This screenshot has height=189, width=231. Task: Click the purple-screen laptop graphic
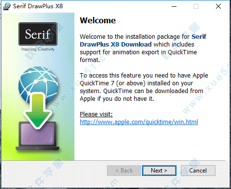[37, 137]
